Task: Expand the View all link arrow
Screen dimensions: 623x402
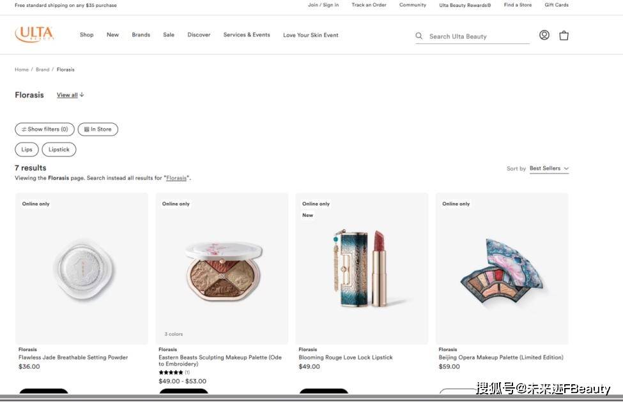Action: pos(82,95)
